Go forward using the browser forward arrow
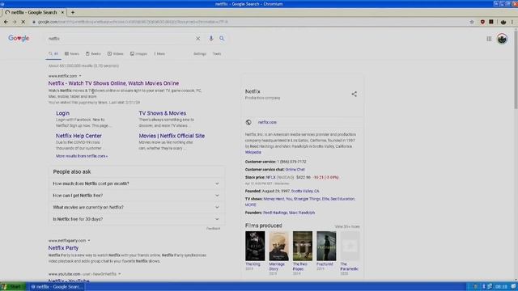The width and height of the screenshot is (518, 291). [15, 22]
